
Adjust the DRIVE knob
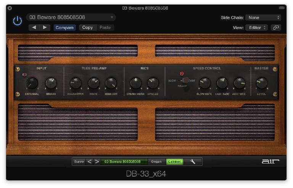(93, 83)
